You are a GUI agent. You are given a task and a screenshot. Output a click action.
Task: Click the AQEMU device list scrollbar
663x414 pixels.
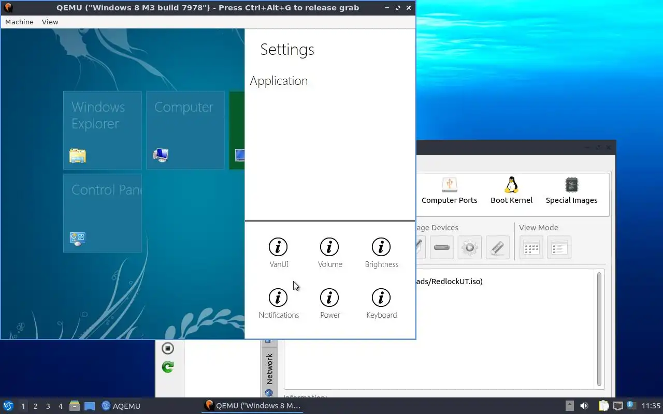coord(599,329)
